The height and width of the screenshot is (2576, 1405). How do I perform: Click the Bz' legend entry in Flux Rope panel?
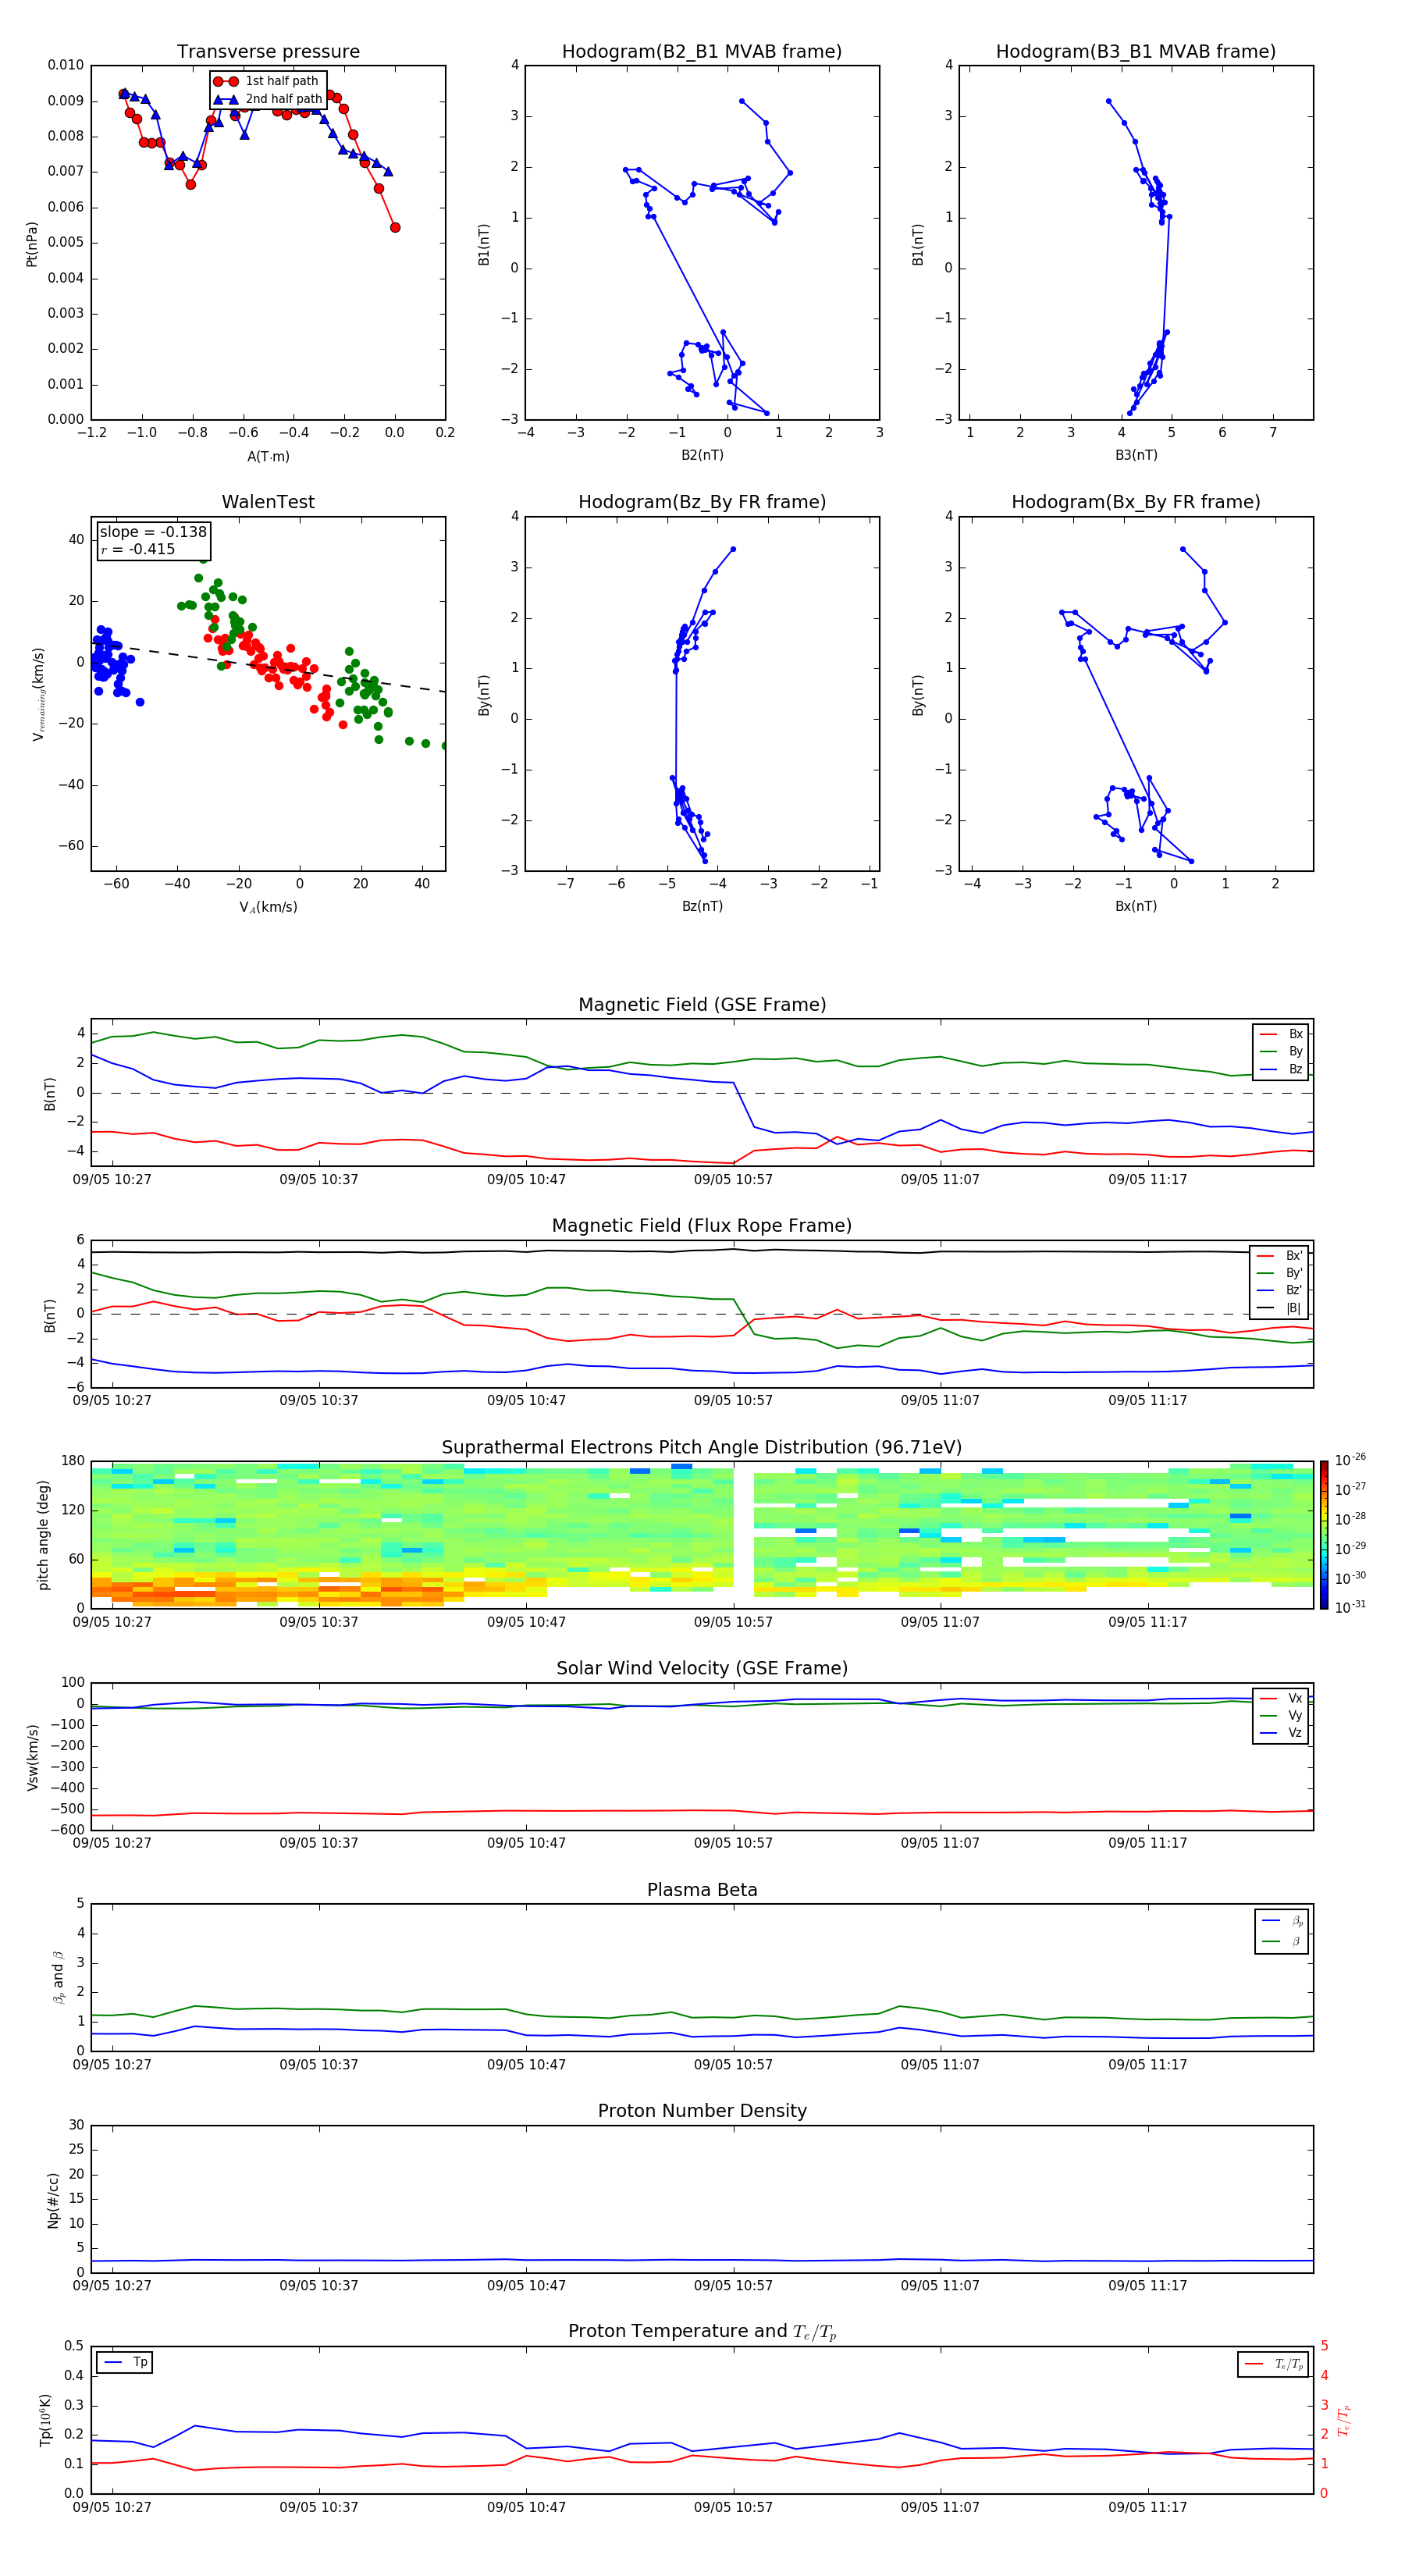pyautogui.click(x=1280, y=1290)
